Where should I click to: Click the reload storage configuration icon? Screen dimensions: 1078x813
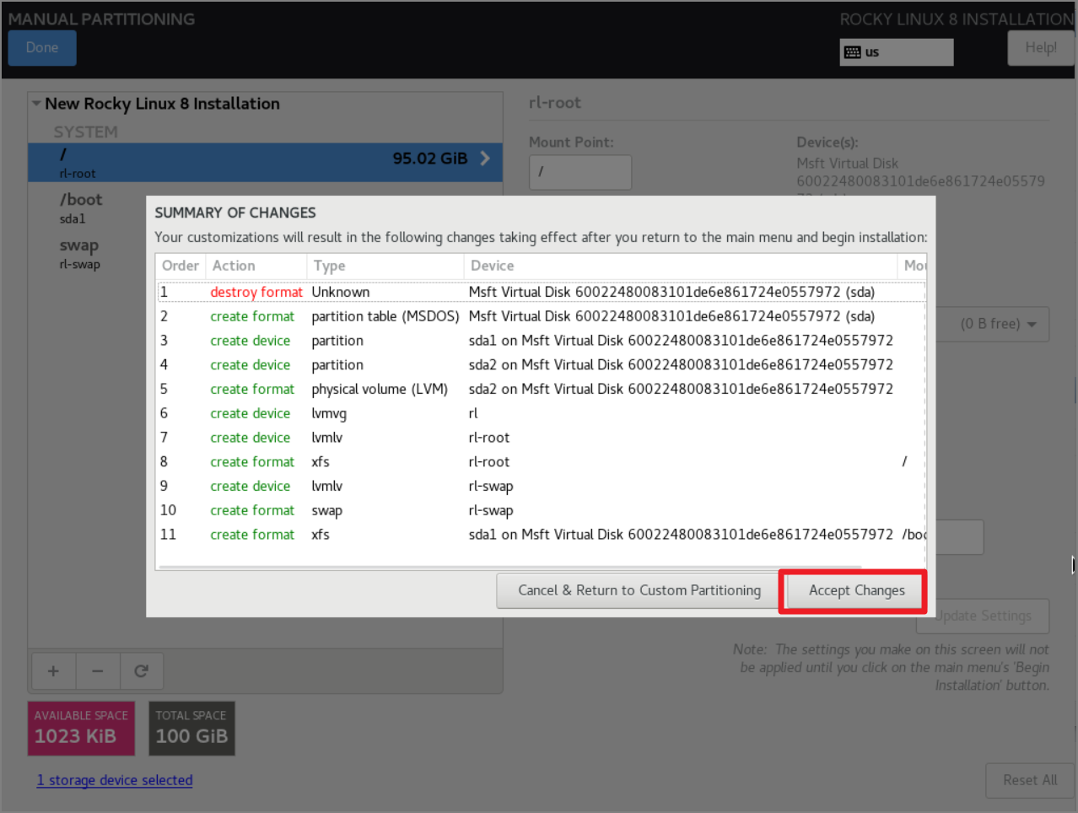(x=142, y=671)
